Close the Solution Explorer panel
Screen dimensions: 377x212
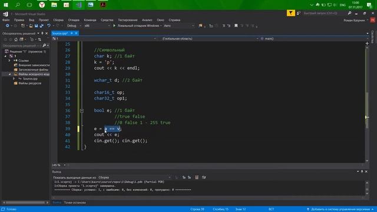47,34
